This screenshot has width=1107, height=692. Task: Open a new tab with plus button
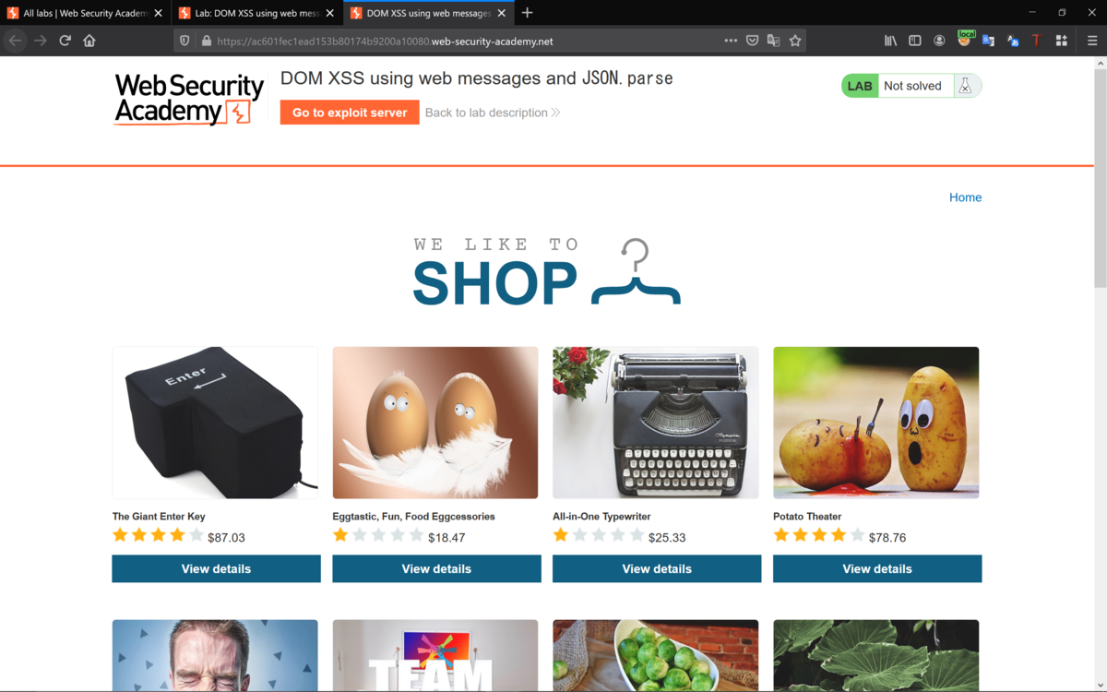tap(528, 13)
